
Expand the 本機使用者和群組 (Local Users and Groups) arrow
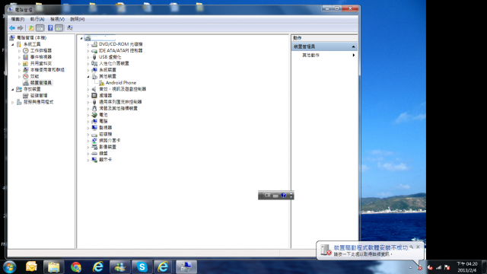point(19,70)
